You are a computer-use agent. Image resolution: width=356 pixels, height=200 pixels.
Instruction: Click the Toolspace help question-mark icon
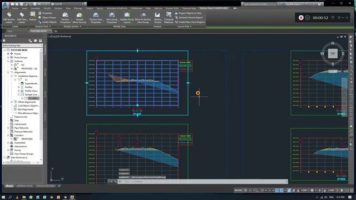41,41
